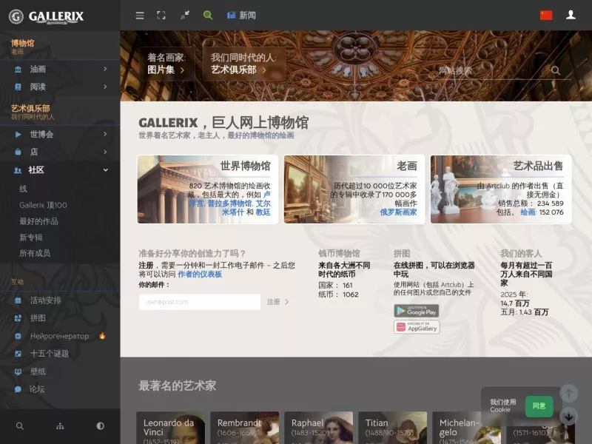Expand the 世博会 sidebar menu
592x444 pixels.
tap(60, 134)
